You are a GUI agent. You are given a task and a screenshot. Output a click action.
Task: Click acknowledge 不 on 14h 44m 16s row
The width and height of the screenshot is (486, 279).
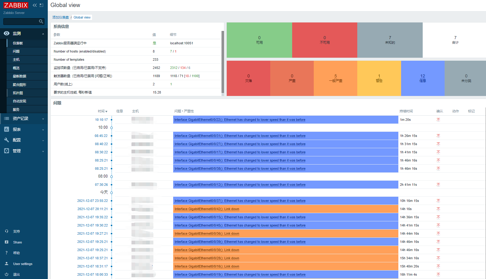tap(438, 233)
